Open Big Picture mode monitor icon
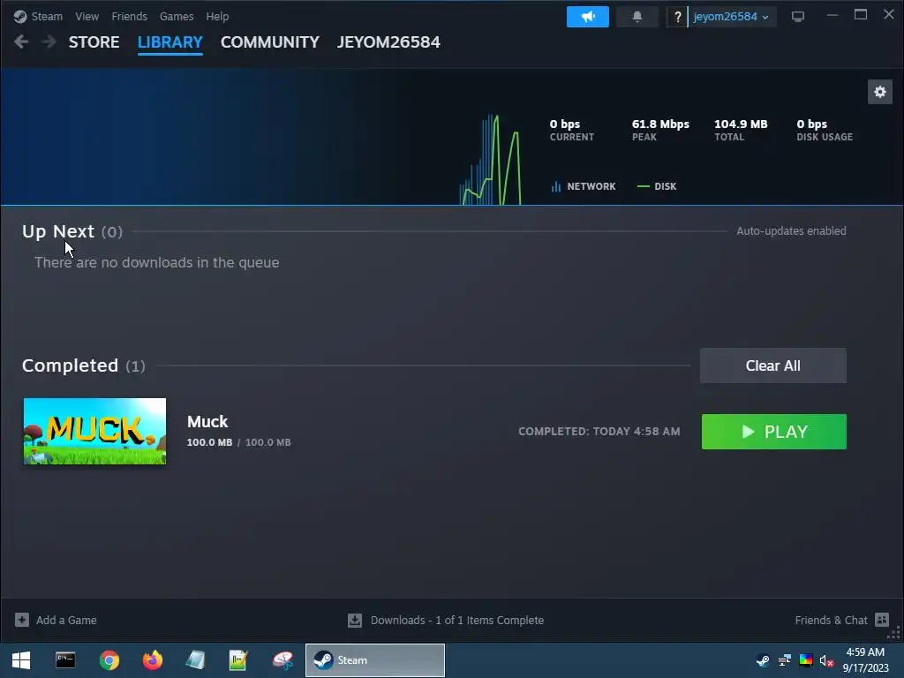Image resolution: width=904 pixels, height=678 pixels. tap(798, 17)
